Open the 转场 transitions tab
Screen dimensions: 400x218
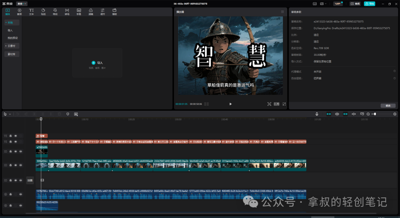67,12
